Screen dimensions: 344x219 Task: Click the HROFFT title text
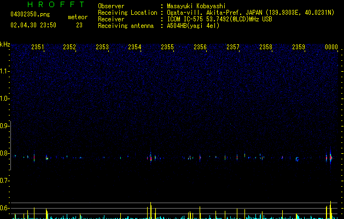tap(56, 4)
